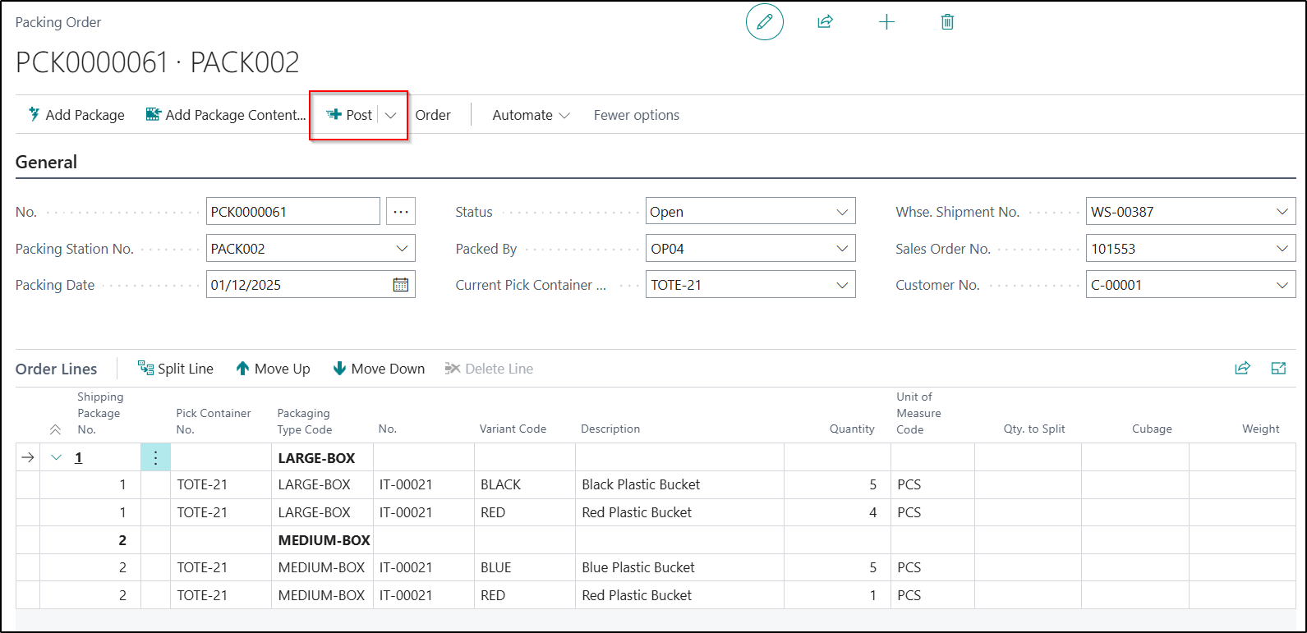Open the Order menu

pos(433,115)
